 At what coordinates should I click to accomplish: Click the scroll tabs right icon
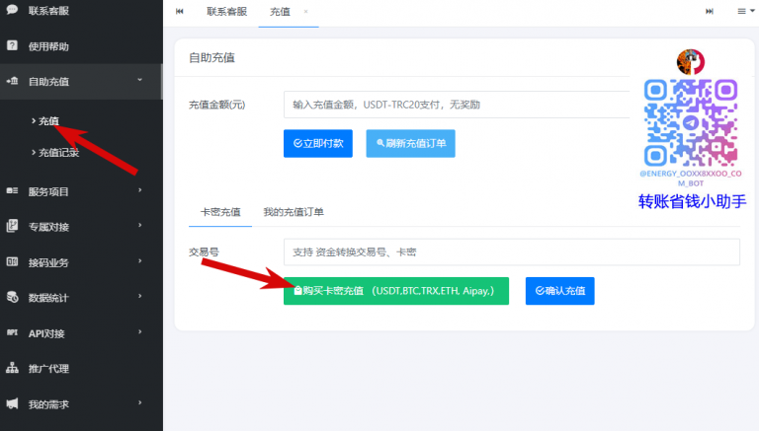[x=710, y=11]
